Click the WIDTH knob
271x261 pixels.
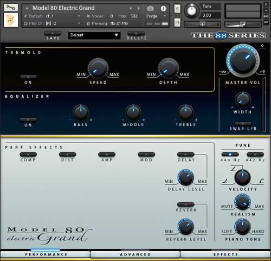point(243,100)
